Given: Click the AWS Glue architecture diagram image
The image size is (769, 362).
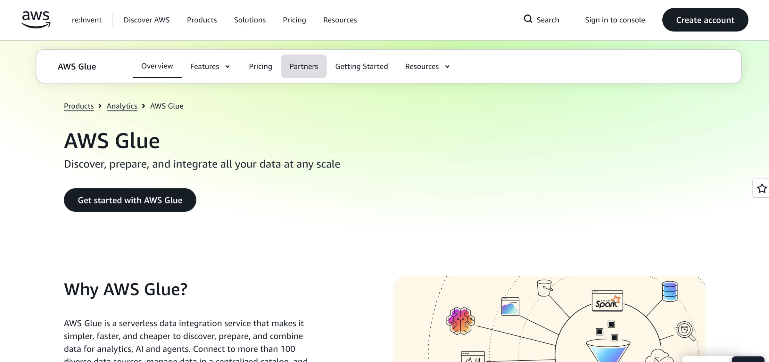Looking at the screenshot, I should click(549, 319).
